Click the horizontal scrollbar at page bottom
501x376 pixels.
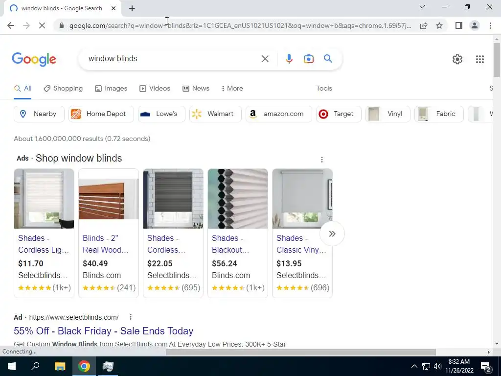pos(301,352)
